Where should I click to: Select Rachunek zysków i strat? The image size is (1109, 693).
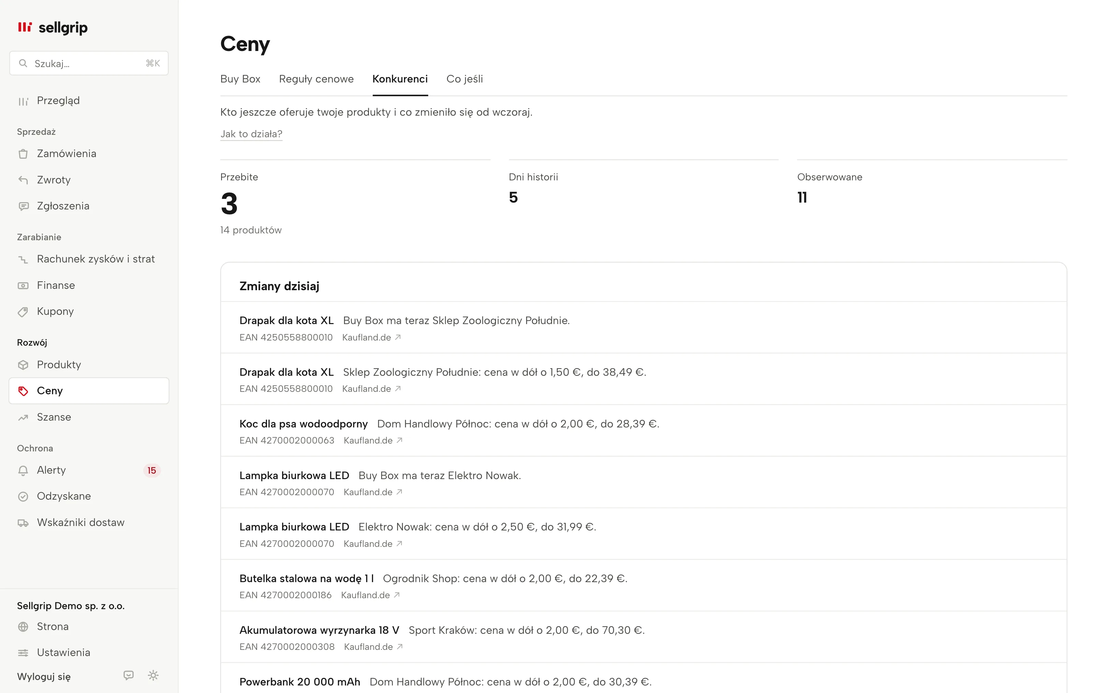pos(89,259)
